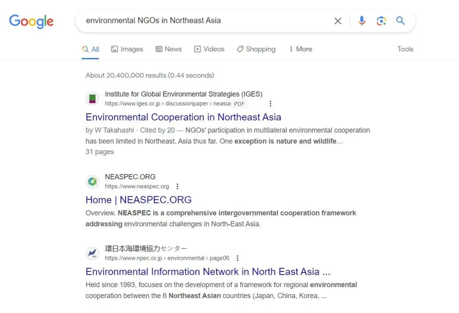The image size is (459, 313).
Task: Open three-dot menu for npec.or.jp result
Action: coord(238,258)
